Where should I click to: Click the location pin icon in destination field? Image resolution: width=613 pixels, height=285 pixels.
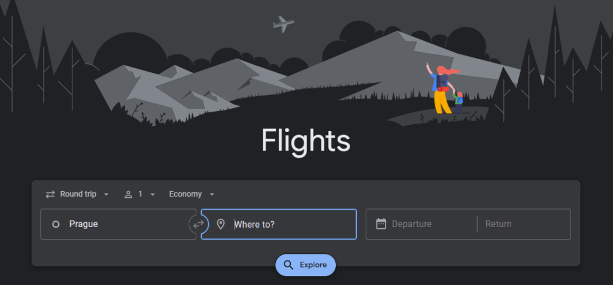coord(220,224)
